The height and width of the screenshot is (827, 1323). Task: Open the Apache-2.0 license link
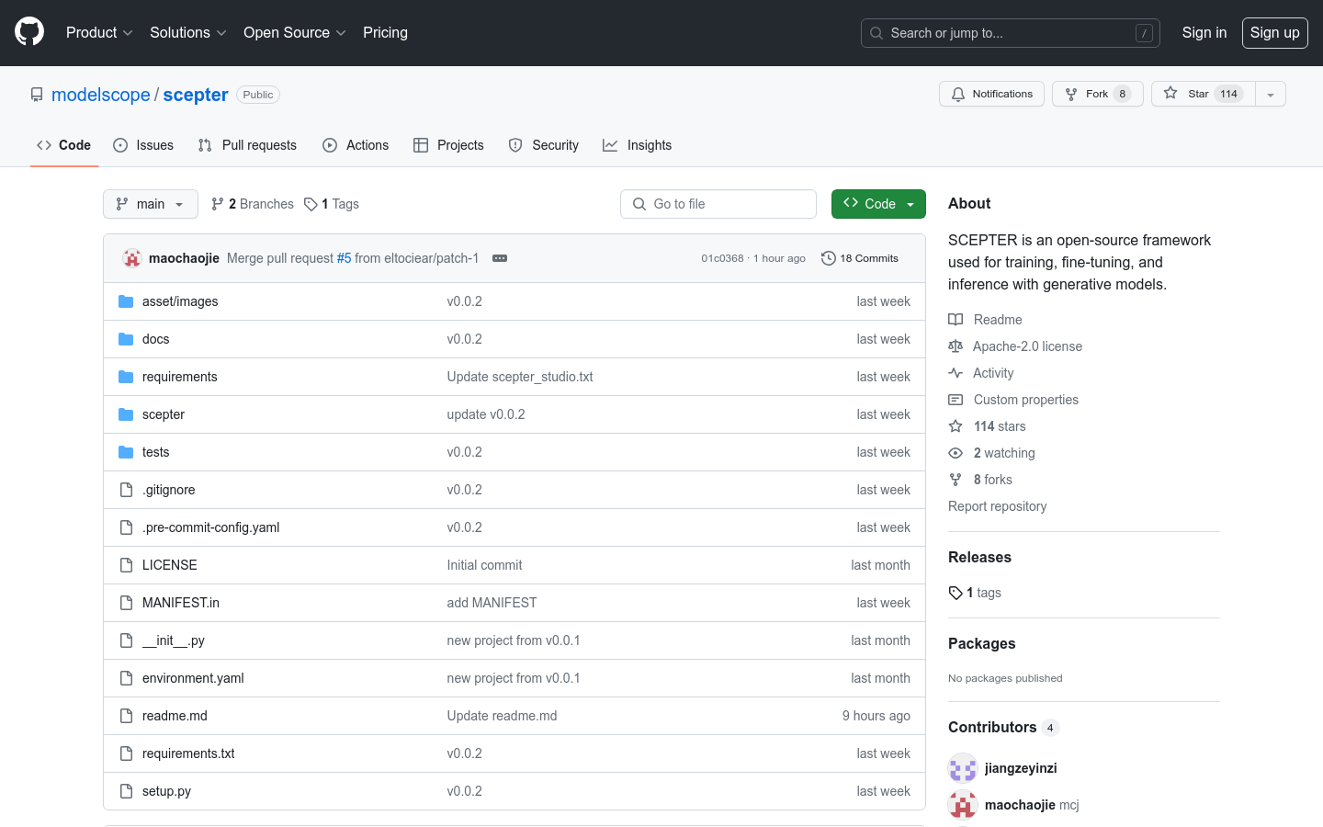pos(1027,346)
